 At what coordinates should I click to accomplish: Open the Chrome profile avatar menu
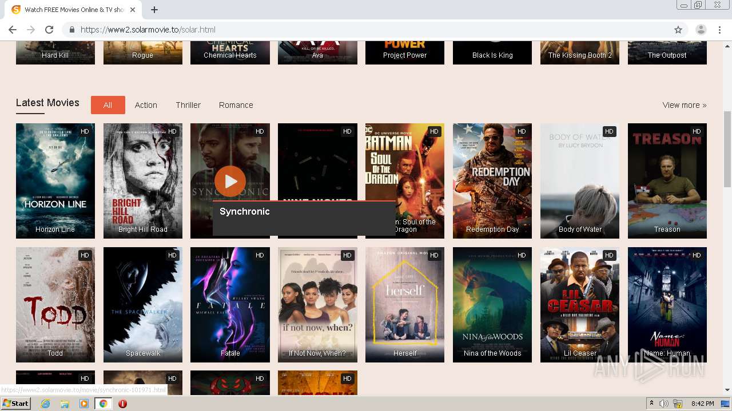(701, 30)
